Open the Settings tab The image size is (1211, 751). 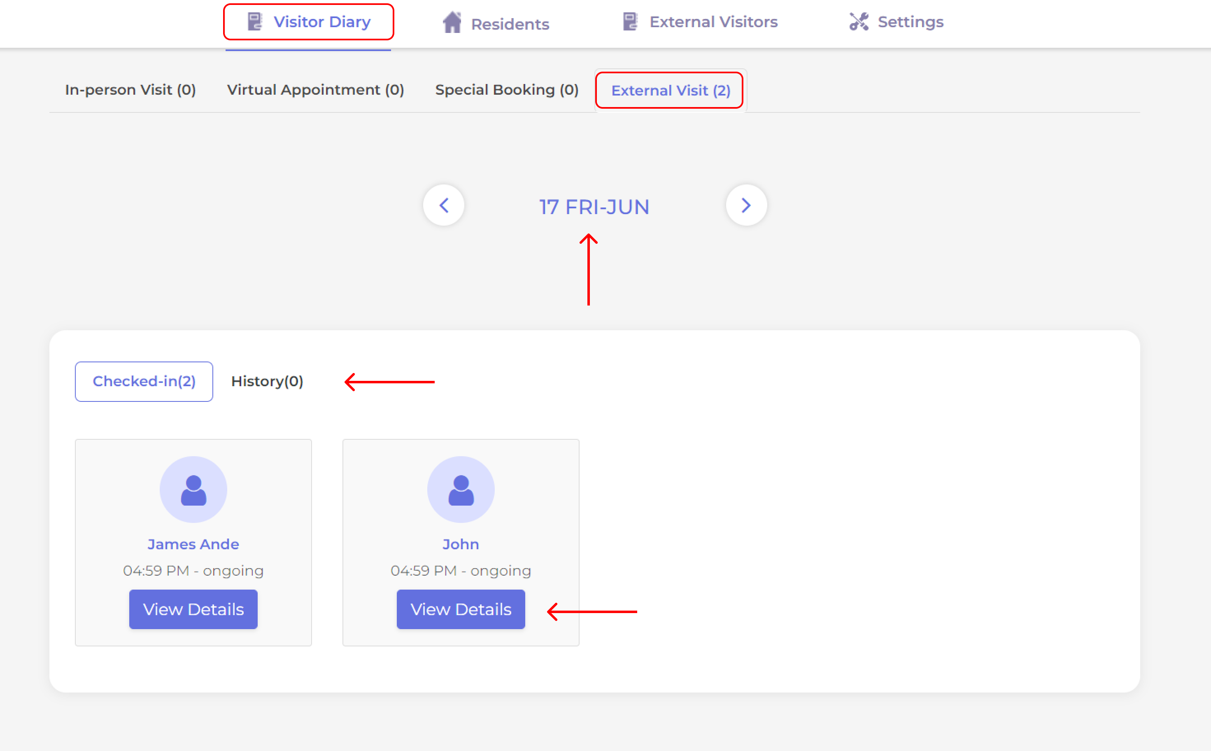pyautogui.click(x=910, y=22)
